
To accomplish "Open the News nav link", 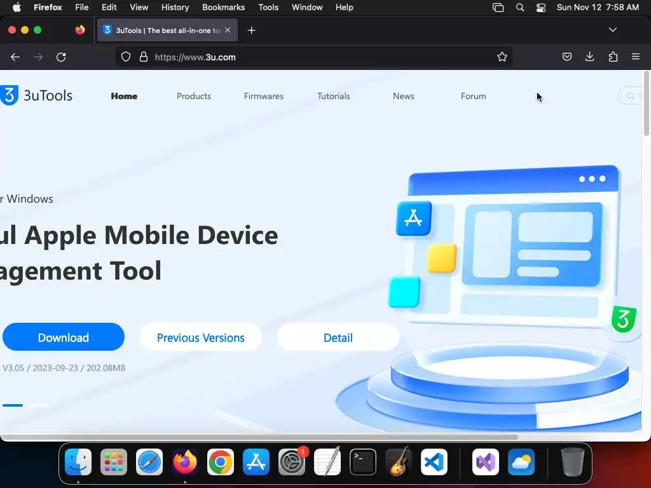I will (404, 96).
